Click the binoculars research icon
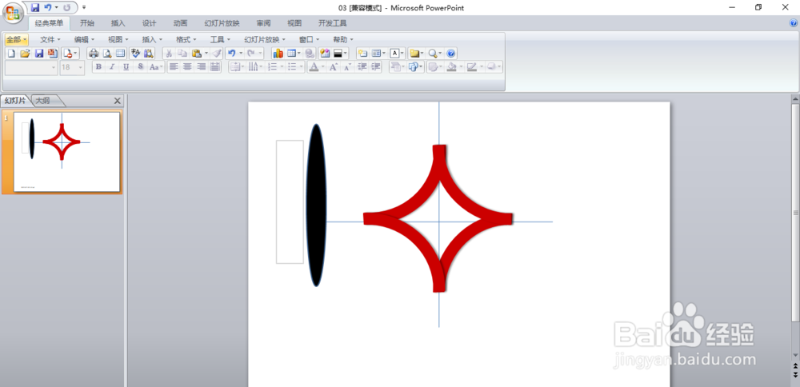800x387 pixels. tap(149, 53)
